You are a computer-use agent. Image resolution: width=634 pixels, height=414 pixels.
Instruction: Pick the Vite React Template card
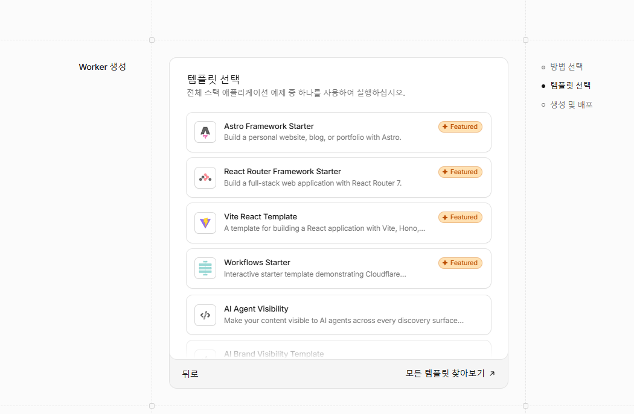(338, 223)
